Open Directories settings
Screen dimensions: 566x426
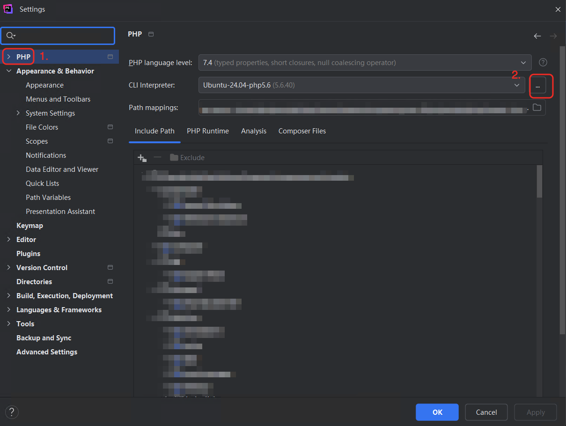tap(34, 281)
